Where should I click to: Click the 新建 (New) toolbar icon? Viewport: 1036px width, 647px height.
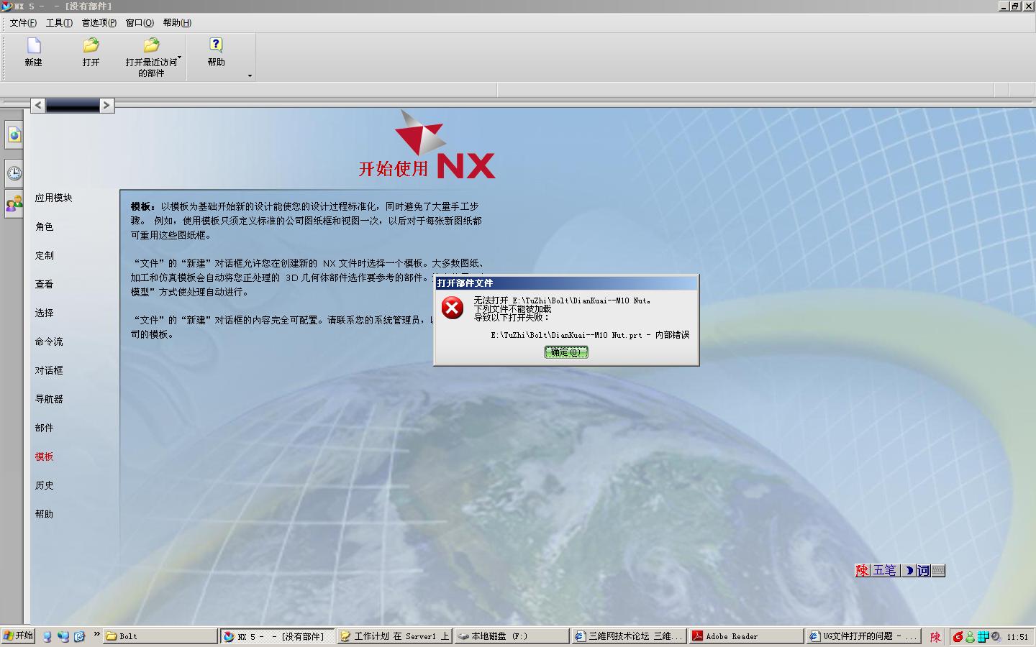pos(34,45)
